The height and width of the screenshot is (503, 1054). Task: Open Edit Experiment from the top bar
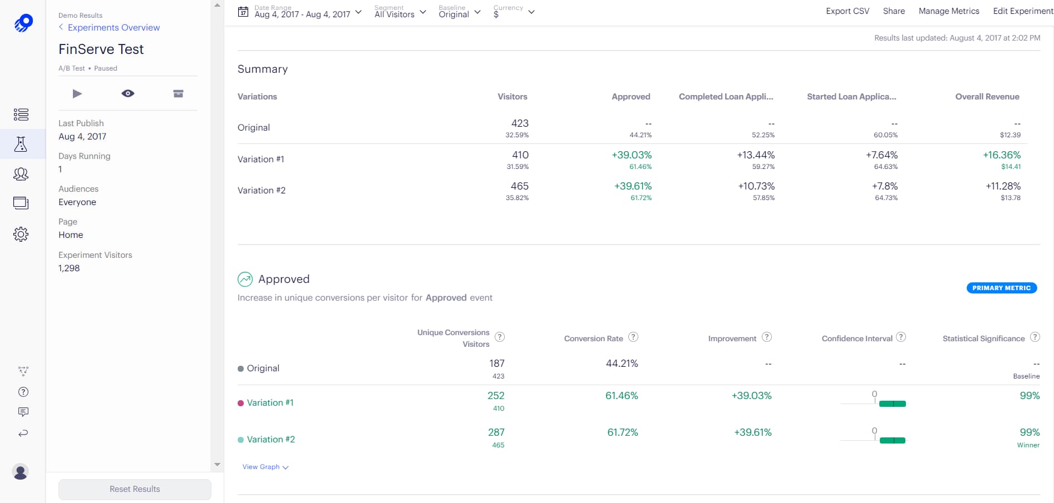tap(1022, 11)
